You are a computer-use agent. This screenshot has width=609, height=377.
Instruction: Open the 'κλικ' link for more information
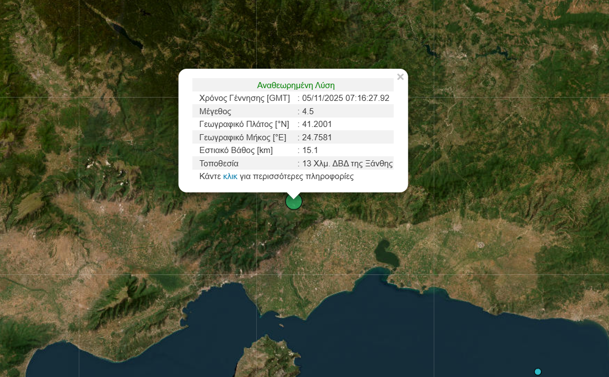click(230, 176)
